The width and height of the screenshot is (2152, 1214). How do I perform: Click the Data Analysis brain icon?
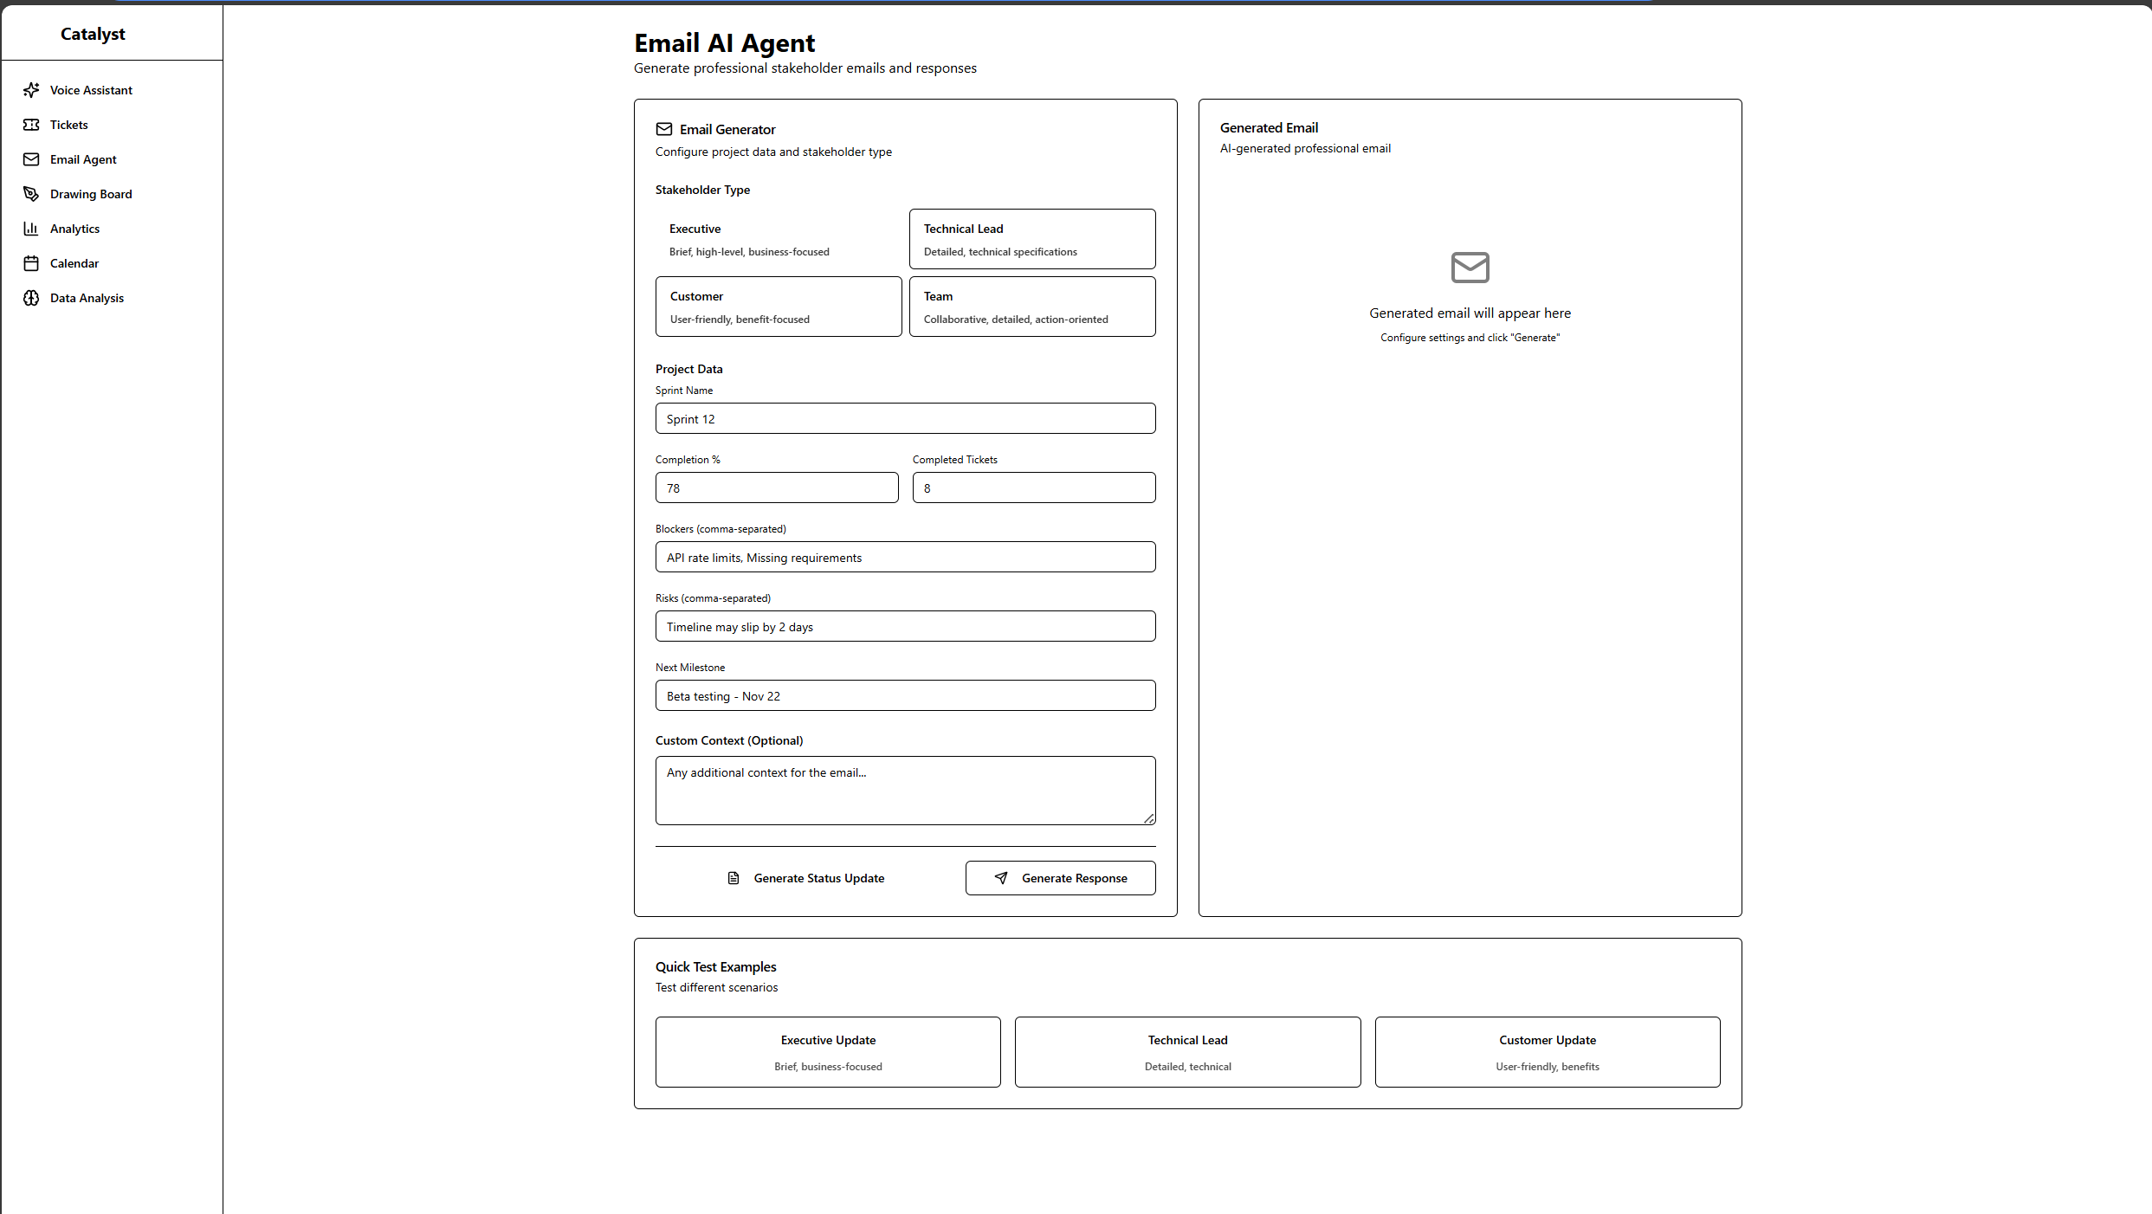coord(31,298)
